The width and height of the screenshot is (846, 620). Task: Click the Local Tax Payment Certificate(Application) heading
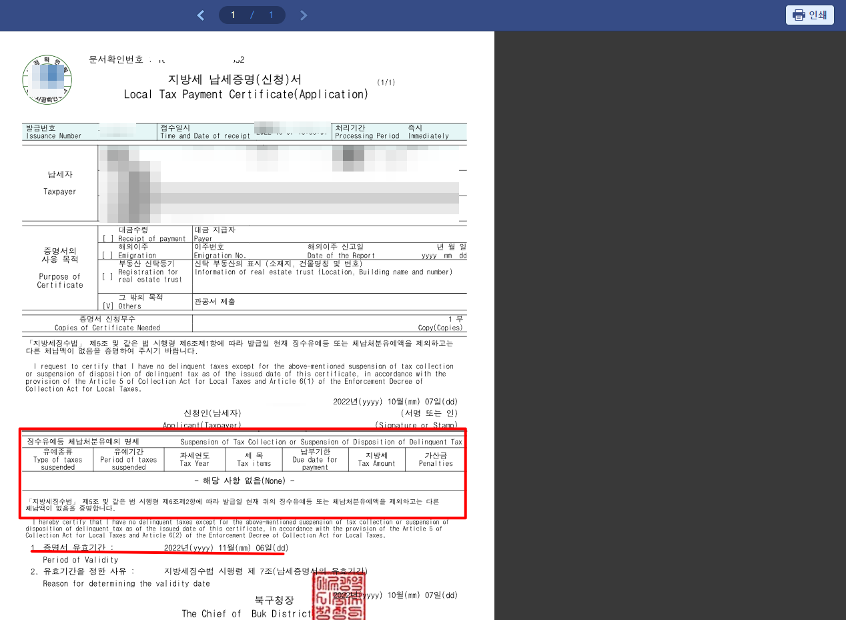coord(246,95)
